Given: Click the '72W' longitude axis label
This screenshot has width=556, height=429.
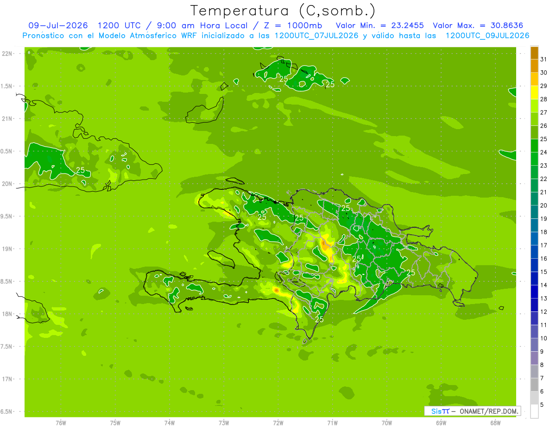Looking at the screenshot, I should [278, 423].
